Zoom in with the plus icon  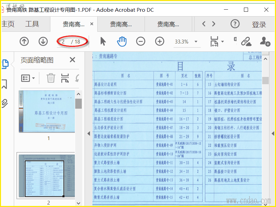(160, 41)
